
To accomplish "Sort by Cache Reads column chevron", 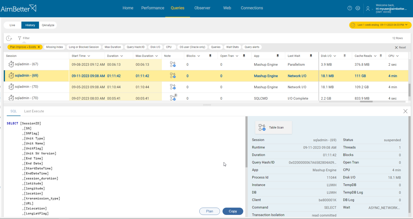I will (x=375, y=56).
